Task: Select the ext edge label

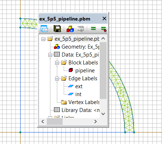Action: (79, 86)
